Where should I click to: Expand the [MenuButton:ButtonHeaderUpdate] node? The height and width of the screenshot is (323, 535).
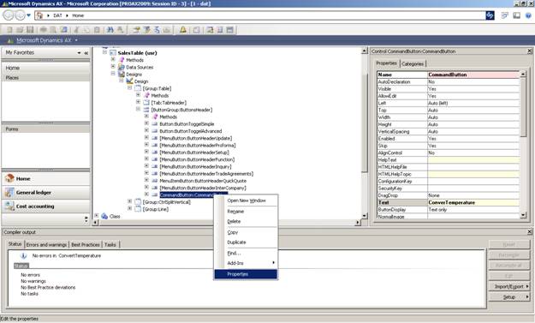point(146,137)
